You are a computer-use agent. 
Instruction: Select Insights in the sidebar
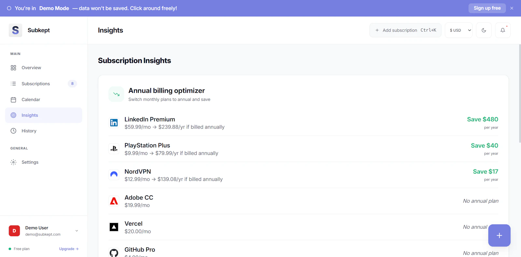coord(44,115)
